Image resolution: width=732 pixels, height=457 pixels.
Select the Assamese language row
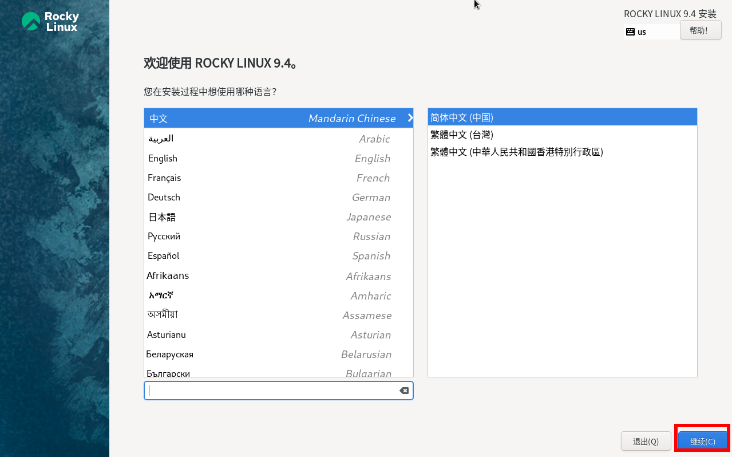point(279,315)
